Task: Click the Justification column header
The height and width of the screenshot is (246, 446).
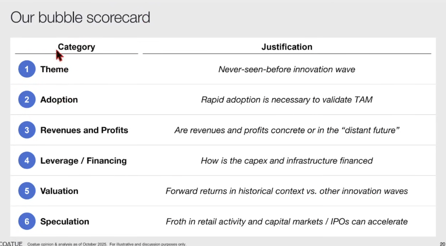Action: (x=287, y=47)
